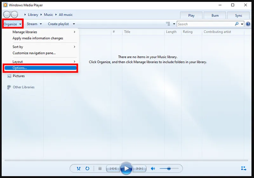The width and height of the screenshot is (254, 178).
Task: Expand the Library breadcrumb arrow
Action: pyautogui.click(x=25, y=15)
